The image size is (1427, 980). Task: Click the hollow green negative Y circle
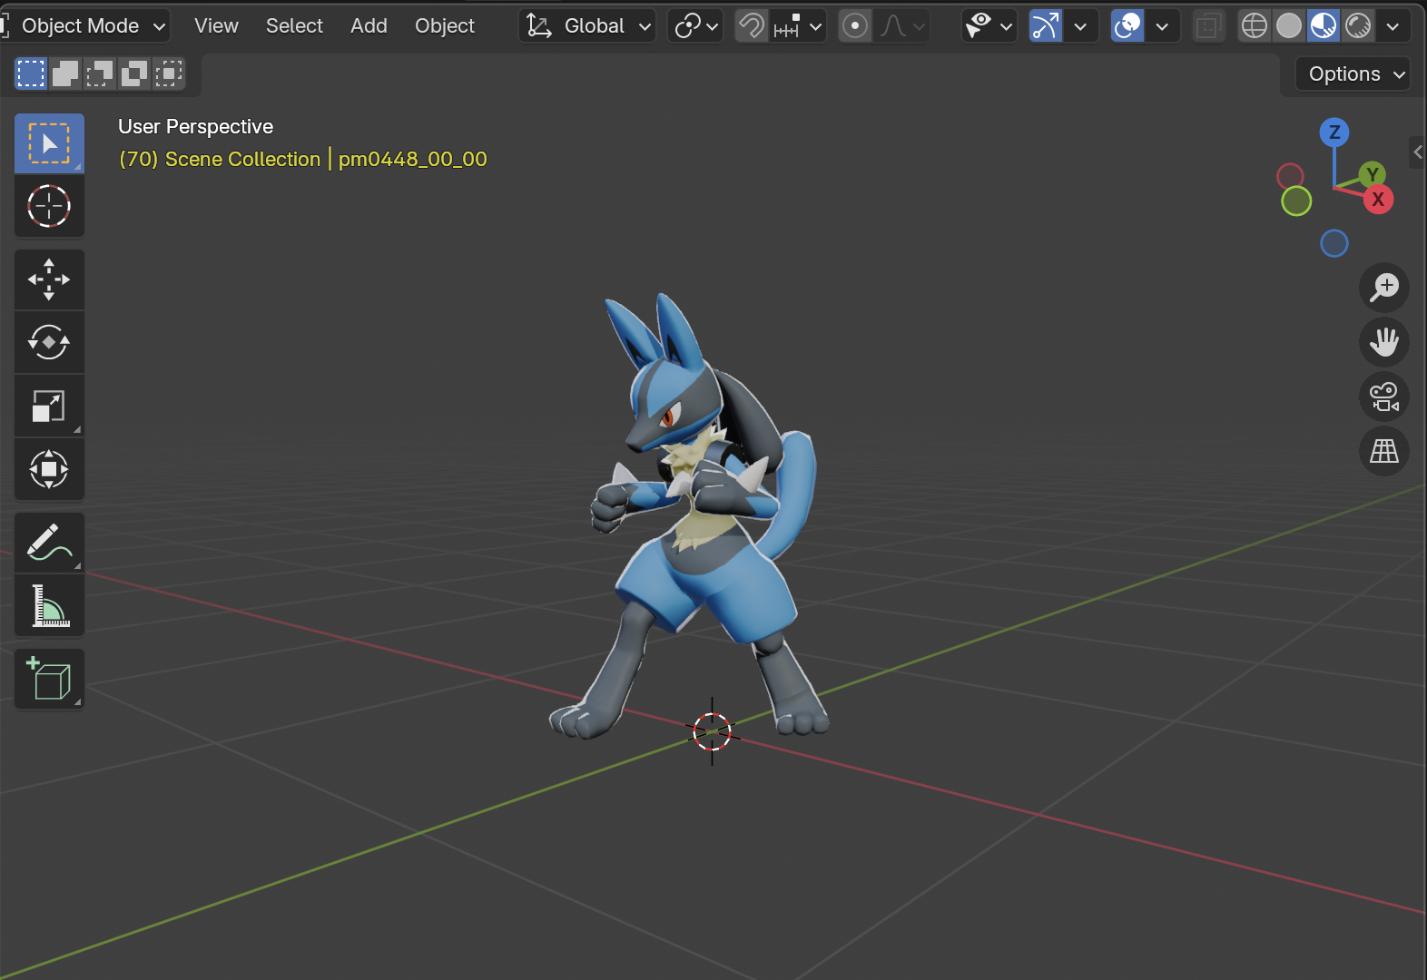click(1296, 201)
